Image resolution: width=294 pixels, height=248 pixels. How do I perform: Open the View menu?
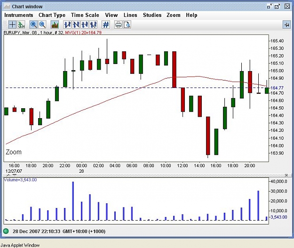111,15
